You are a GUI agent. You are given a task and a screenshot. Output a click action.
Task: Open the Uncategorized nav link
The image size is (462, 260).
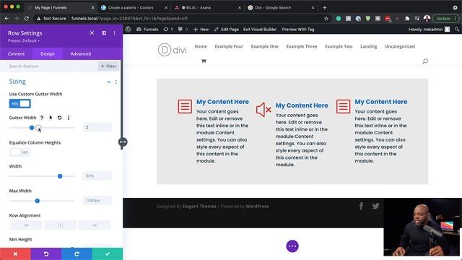[x=399, y=46]
